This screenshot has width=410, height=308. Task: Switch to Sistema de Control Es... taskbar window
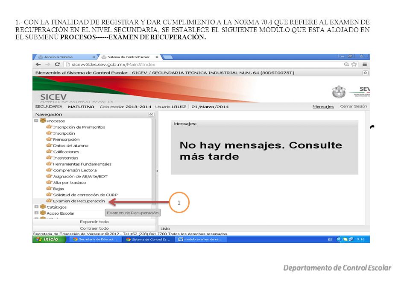pyautogui.click(x=148, y=240)
